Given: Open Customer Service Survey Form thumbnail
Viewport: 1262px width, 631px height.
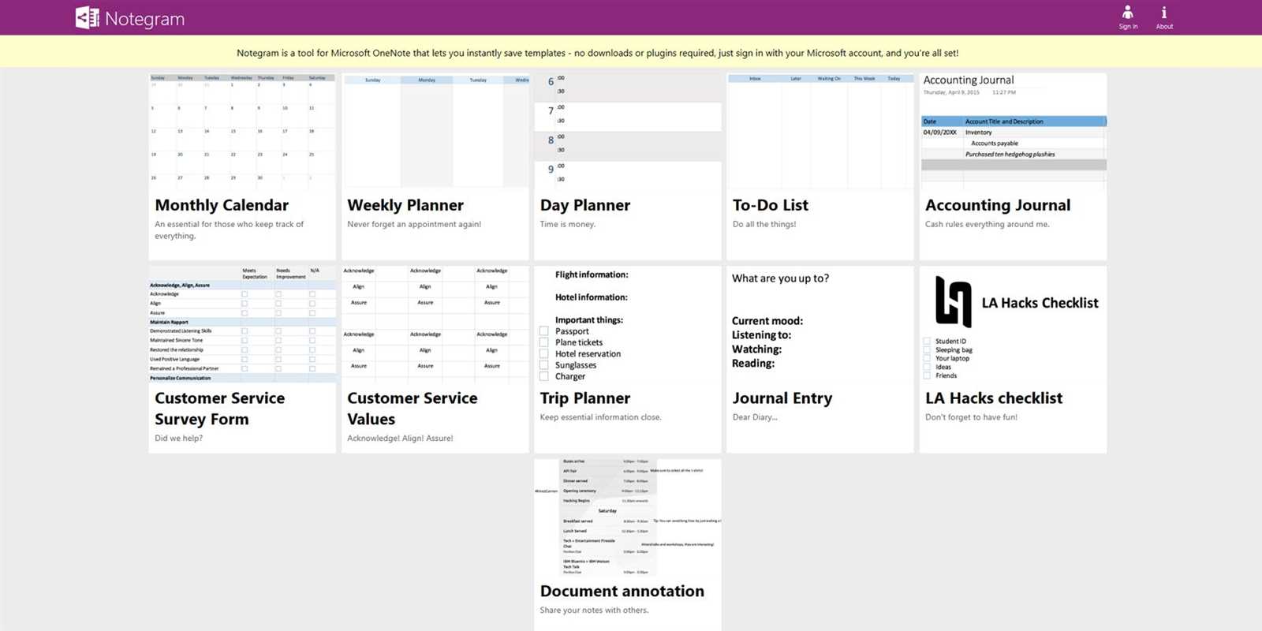Looking at the screenshot, I should pos(242,323).
